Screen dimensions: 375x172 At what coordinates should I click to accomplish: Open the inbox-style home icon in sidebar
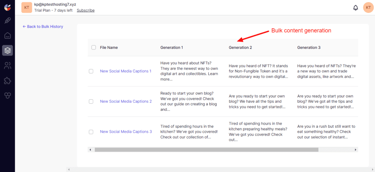7,36
